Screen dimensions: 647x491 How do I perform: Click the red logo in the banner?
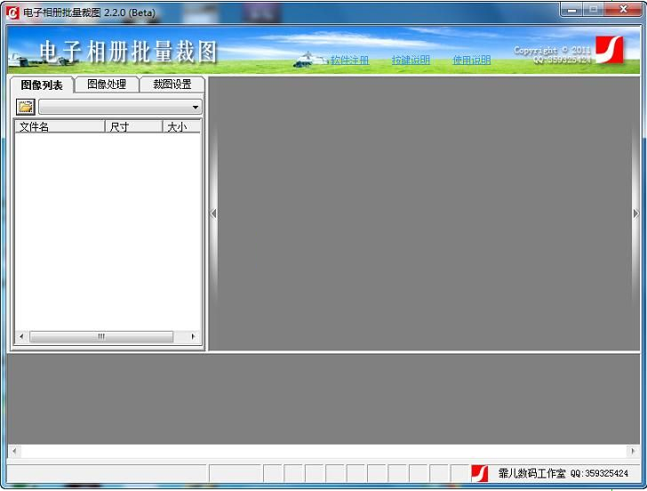coord(609,49)
